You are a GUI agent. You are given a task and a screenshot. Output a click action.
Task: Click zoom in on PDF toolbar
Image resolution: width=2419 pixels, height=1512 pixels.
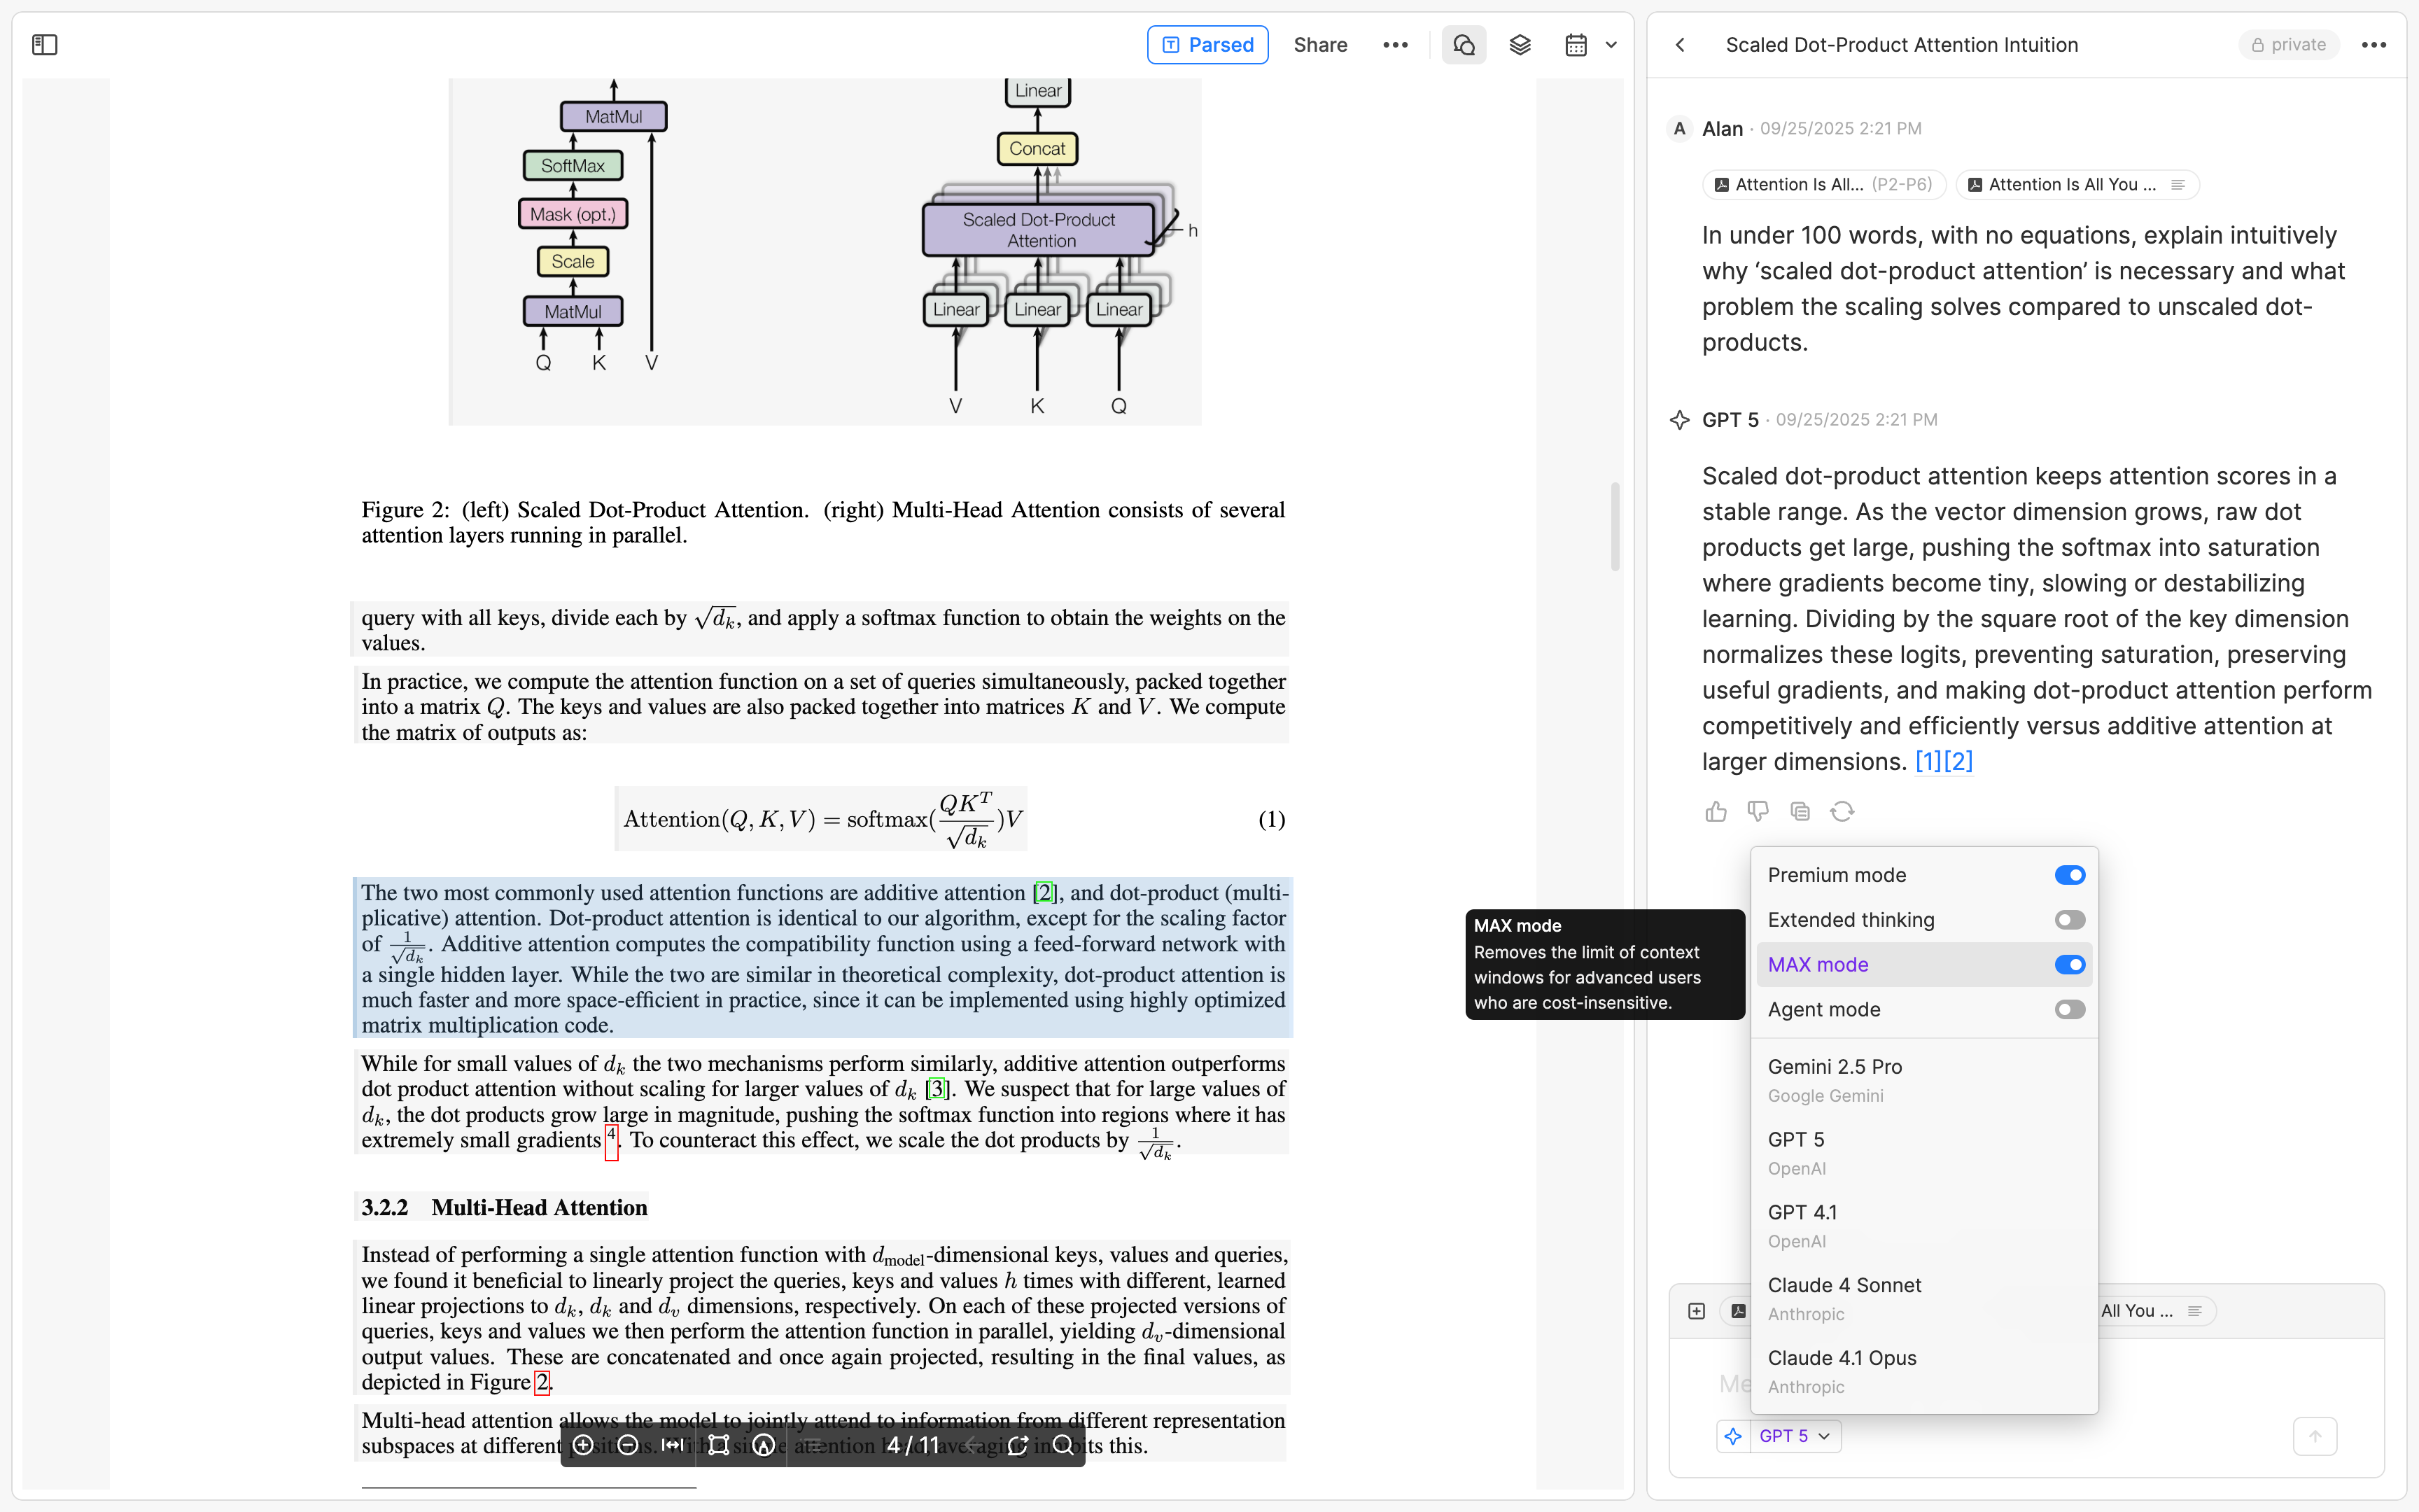point(584,1445)
